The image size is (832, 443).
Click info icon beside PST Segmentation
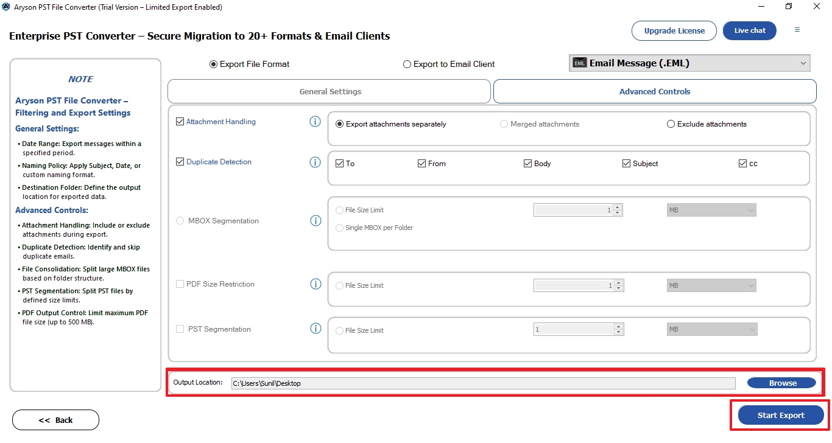click(x=316, y=329)
